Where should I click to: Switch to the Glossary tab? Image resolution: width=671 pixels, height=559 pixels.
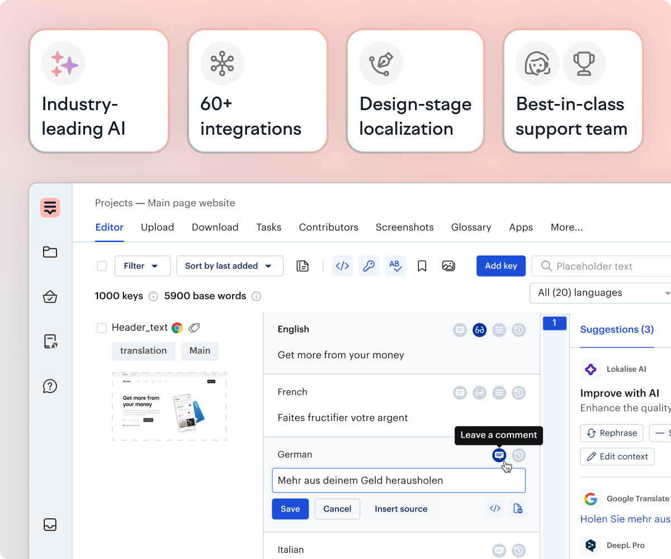click(x=471, y=228)
